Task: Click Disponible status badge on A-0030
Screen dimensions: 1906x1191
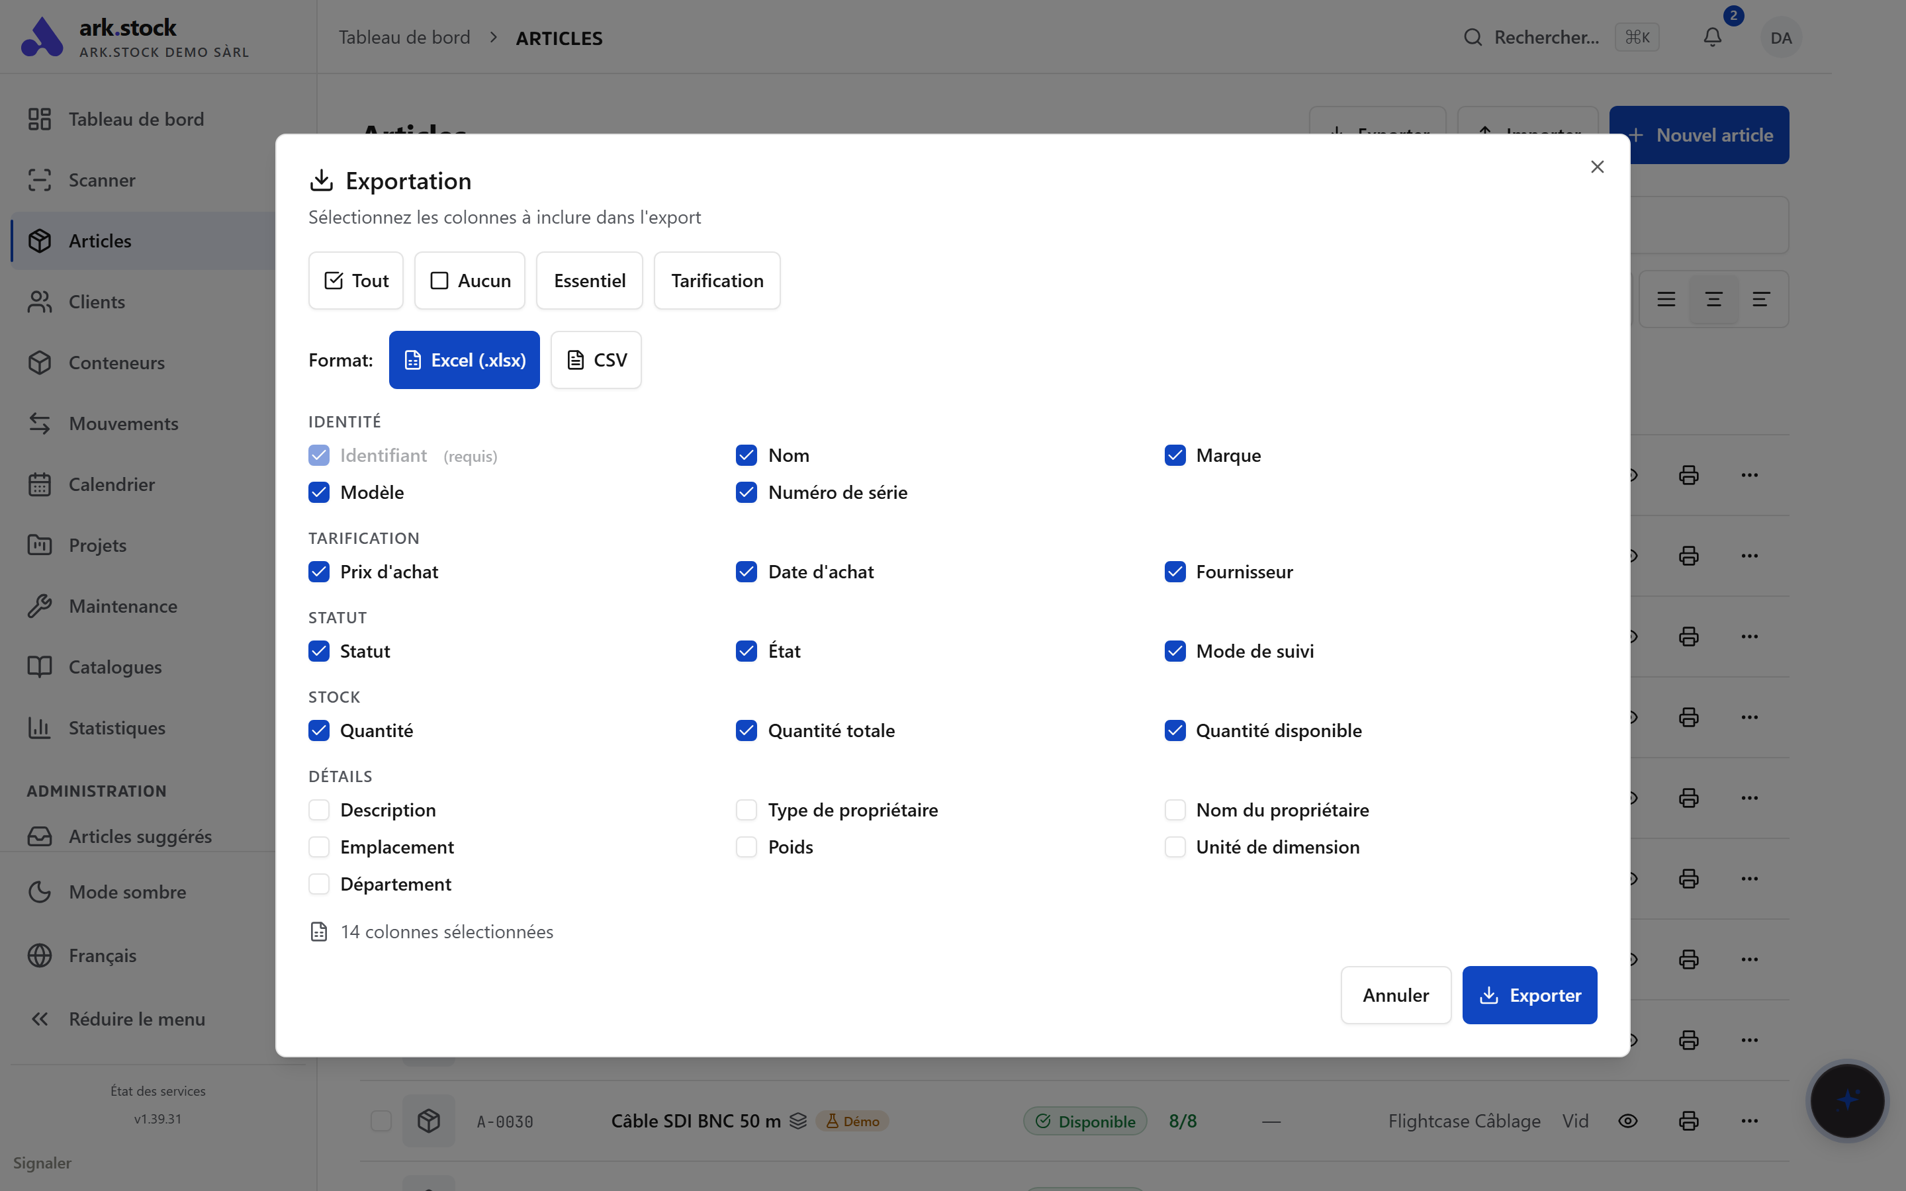Action: [1085, 1121]
